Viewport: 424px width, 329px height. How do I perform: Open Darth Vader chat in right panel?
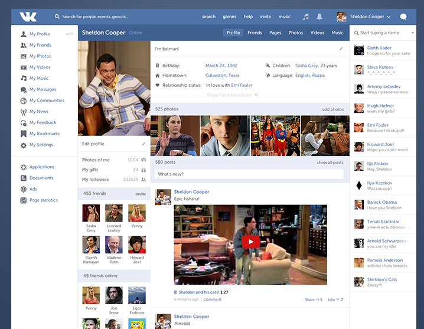click(383, 51)
